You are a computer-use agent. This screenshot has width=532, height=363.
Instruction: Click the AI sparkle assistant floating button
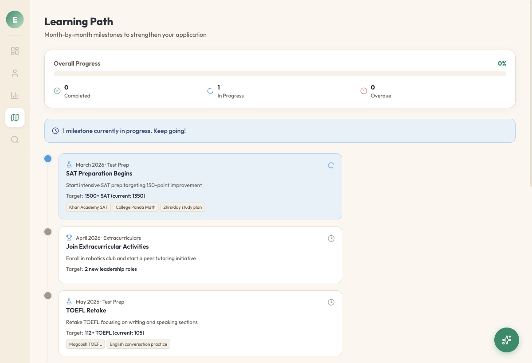click(506, 340)
